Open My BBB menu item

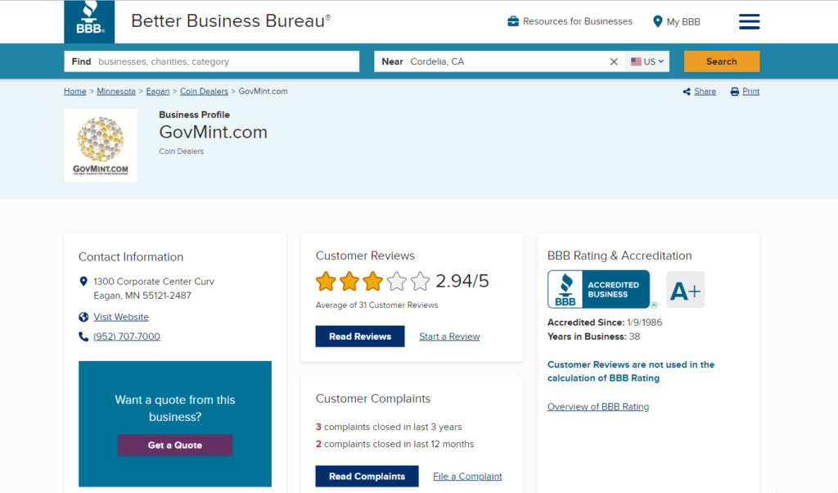pyautogui.click(x=683, y=22)
